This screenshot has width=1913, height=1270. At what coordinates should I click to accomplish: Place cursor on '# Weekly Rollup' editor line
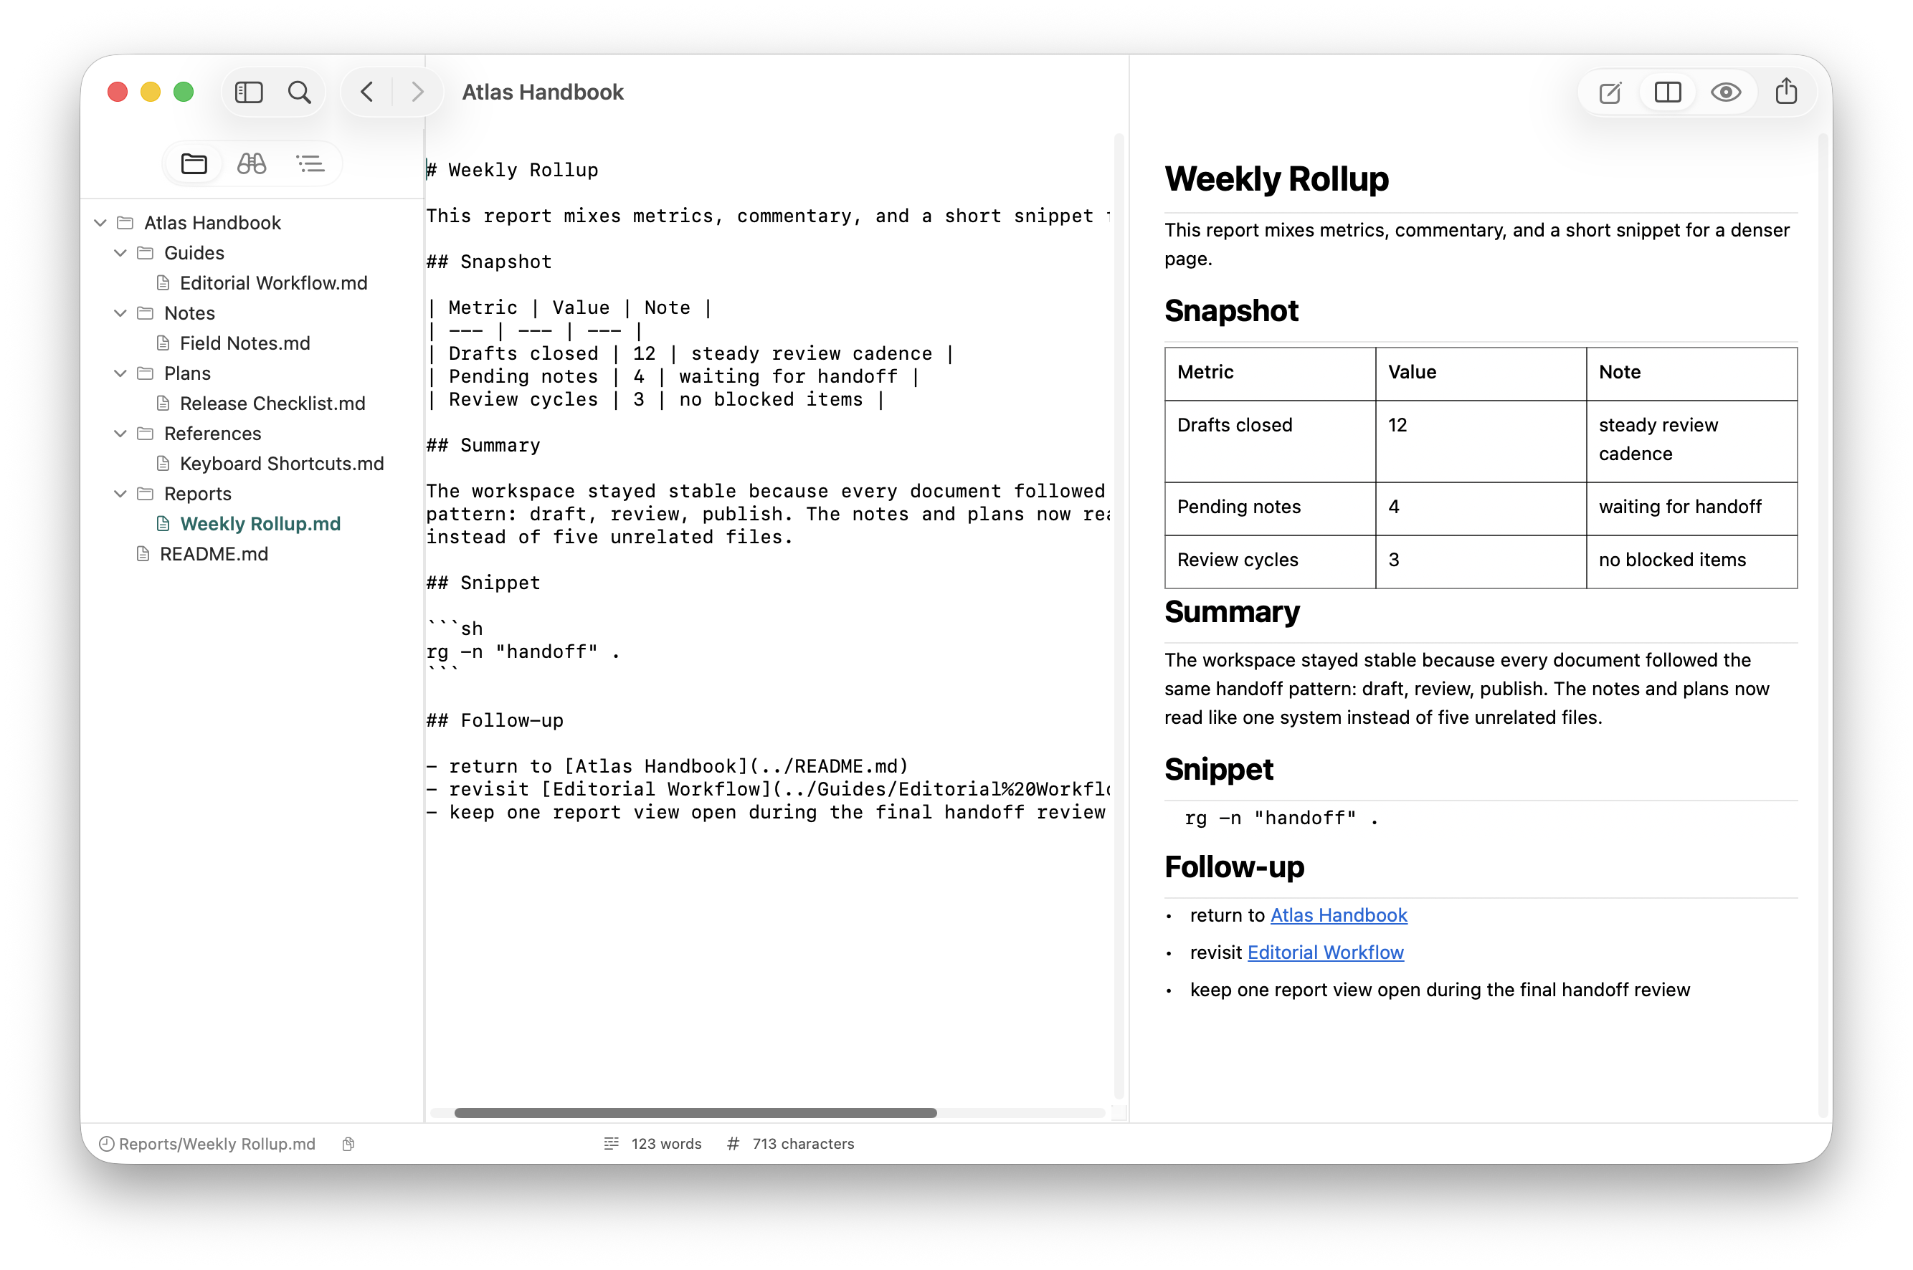(513, 170)
